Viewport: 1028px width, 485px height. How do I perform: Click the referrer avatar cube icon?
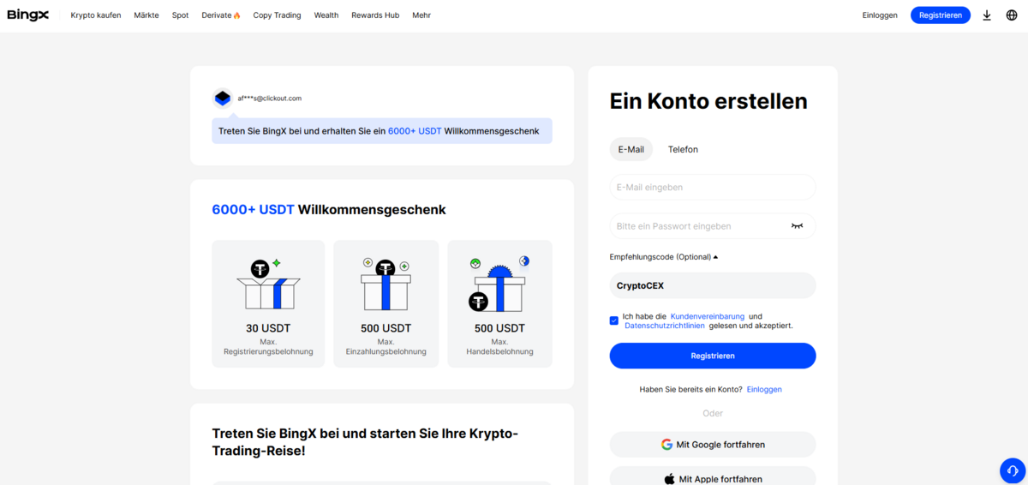(223, 99)
